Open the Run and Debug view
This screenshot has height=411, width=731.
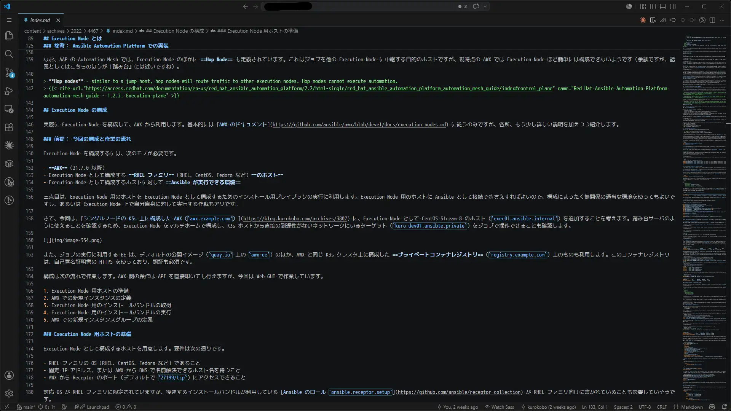pos(9,91)
